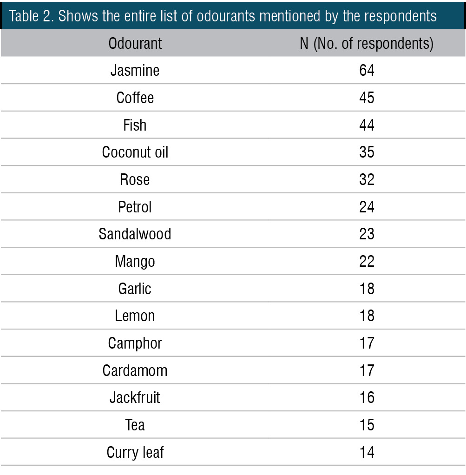Select the Coconut oil cell

(x=135, y=152)
